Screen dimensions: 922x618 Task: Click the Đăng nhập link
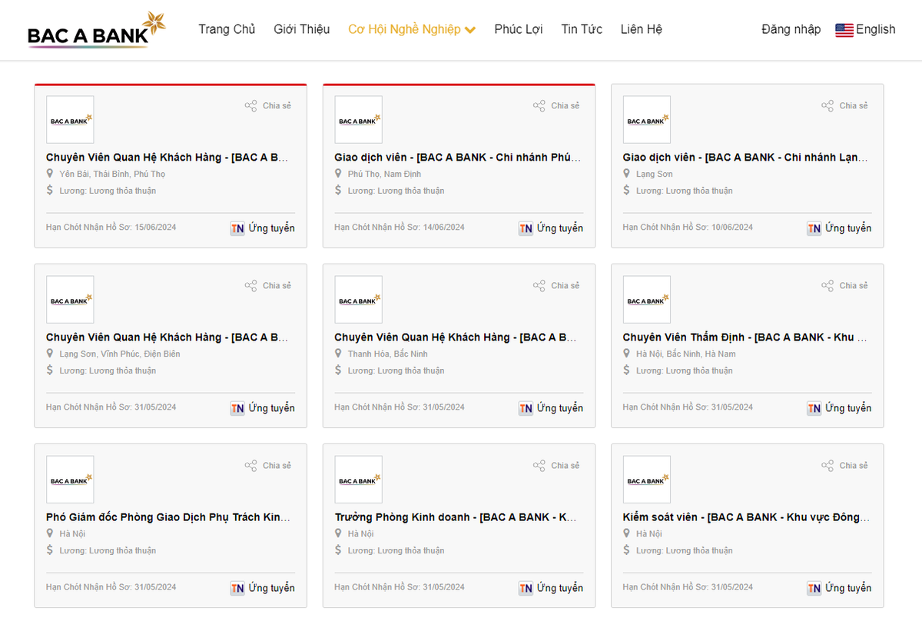(x=791, y=29)
